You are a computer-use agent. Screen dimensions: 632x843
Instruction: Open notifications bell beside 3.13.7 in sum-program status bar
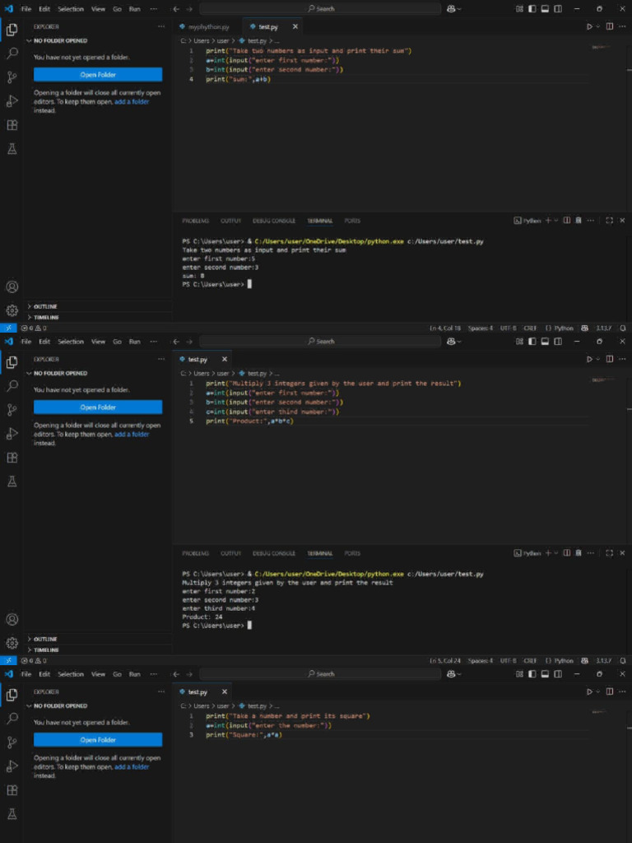point(623,328)
